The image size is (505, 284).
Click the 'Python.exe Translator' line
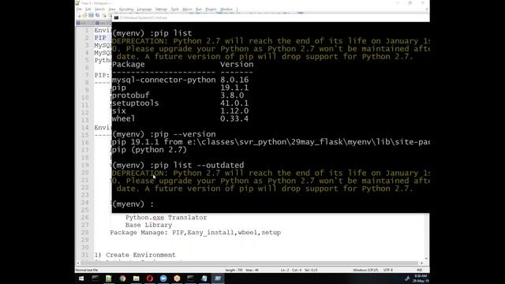[166, 218]
